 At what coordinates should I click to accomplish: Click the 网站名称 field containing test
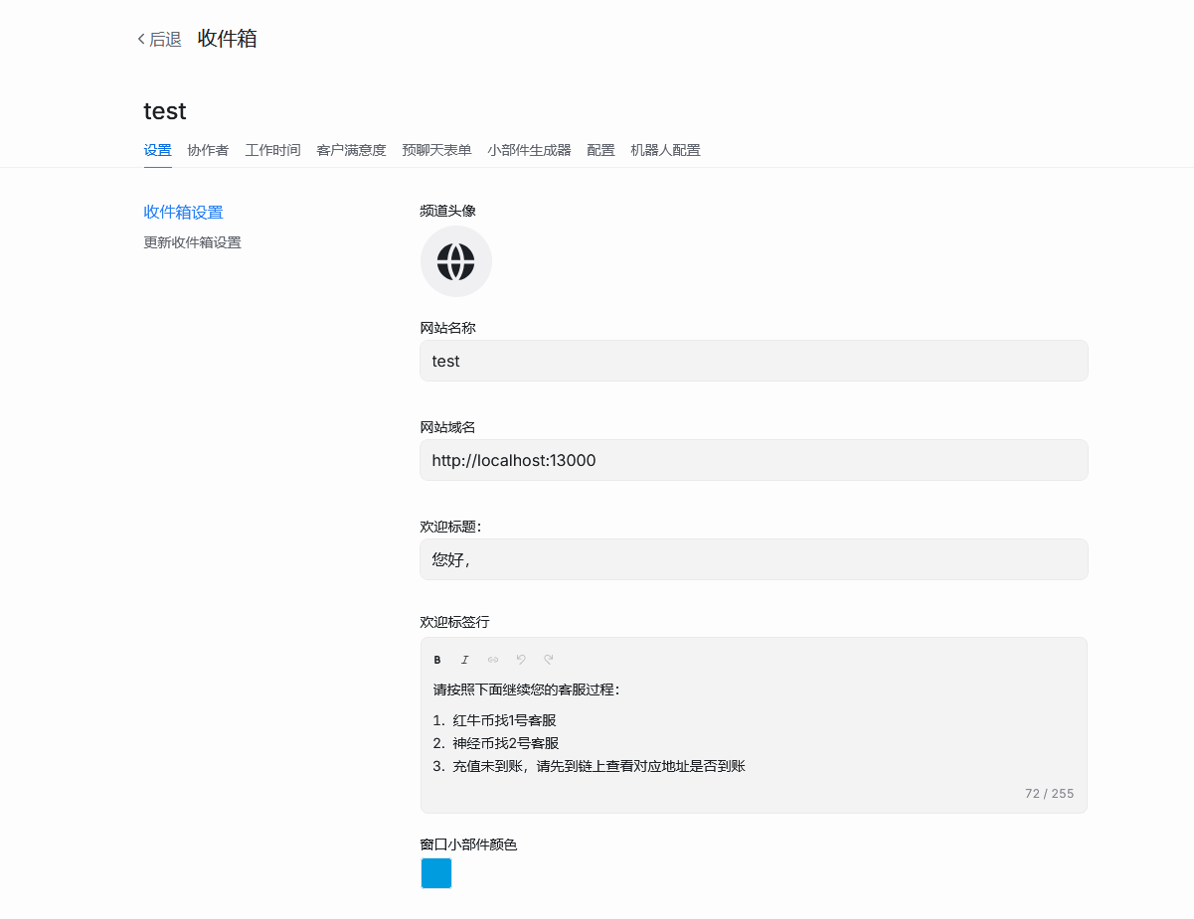tap(754, 361)
